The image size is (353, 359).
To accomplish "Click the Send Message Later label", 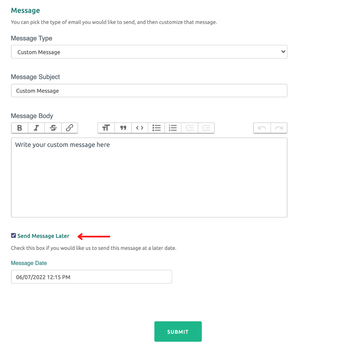I will click(x=43, y=236).
